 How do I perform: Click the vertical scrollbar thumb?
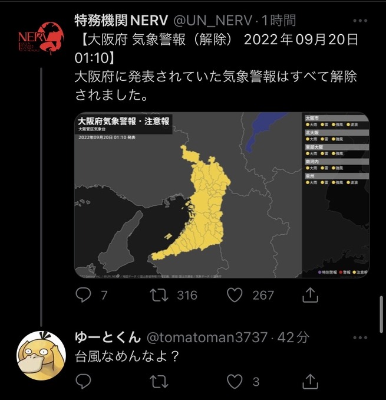[381, 314]
